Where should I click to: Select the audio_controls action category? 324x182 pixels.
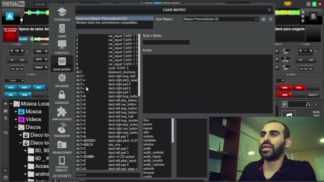[153, 152]
